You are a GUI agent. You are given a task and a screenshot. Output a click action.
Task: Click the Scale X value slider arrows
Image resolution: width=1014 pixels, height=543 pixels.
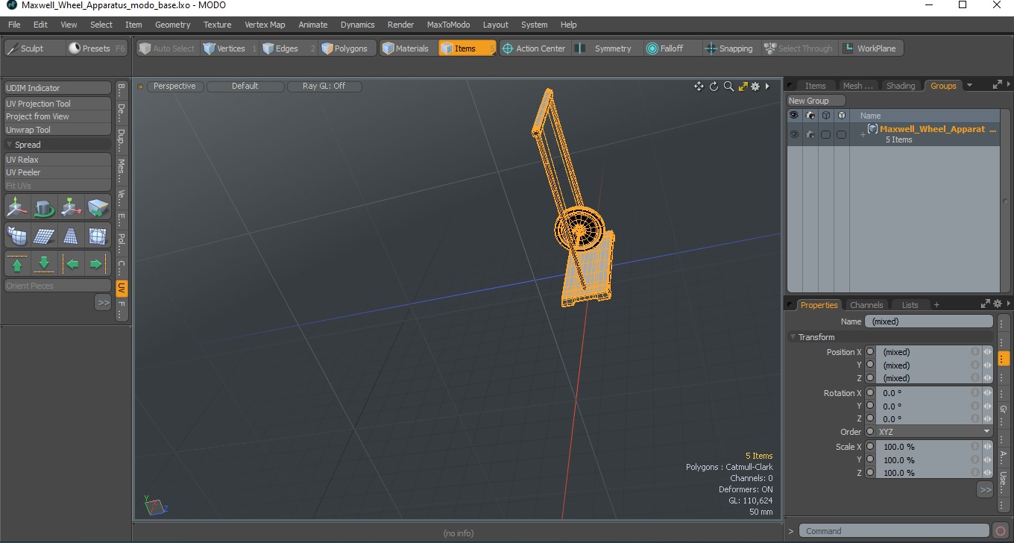pyautogui.click(x=987, y=447)
